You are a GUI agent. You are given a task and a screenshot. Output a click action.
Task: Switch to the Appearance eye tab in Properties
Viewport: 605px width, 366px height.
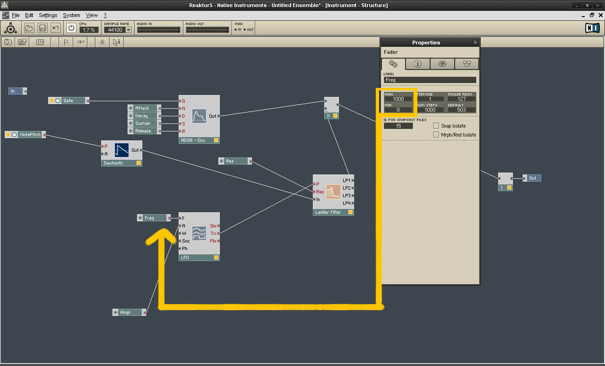coord(442,64)
